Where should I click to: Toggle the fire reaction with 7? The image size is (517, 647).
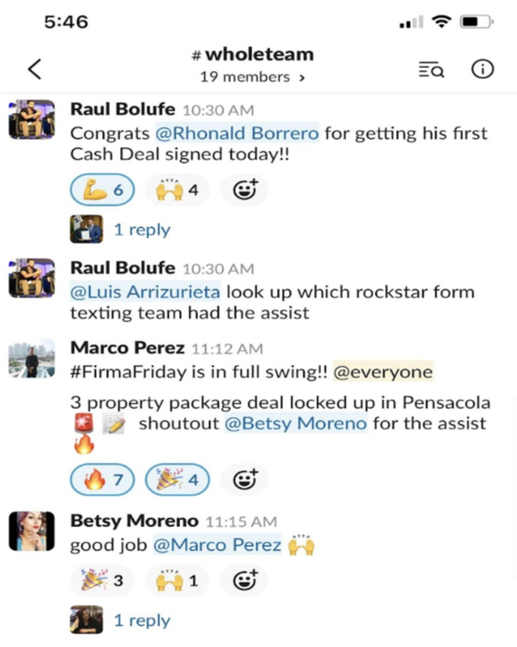point(102,480)
